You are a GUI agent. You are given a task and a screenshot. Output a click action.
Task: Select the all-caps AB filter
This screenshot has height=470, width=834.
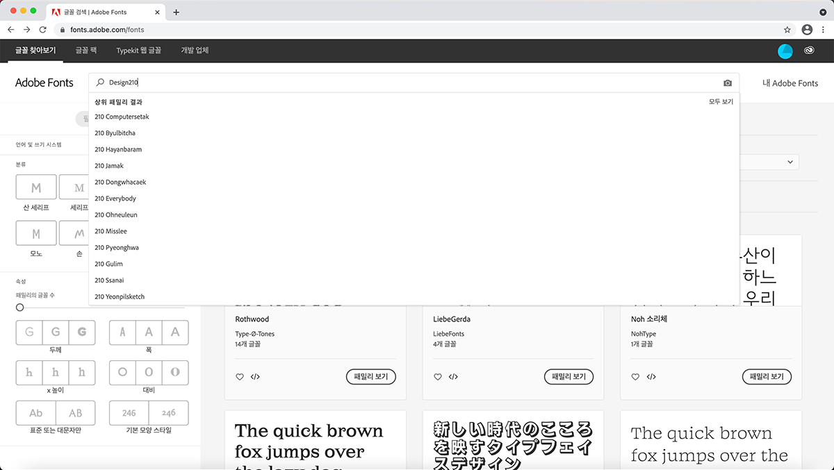[x=75, y=412]
